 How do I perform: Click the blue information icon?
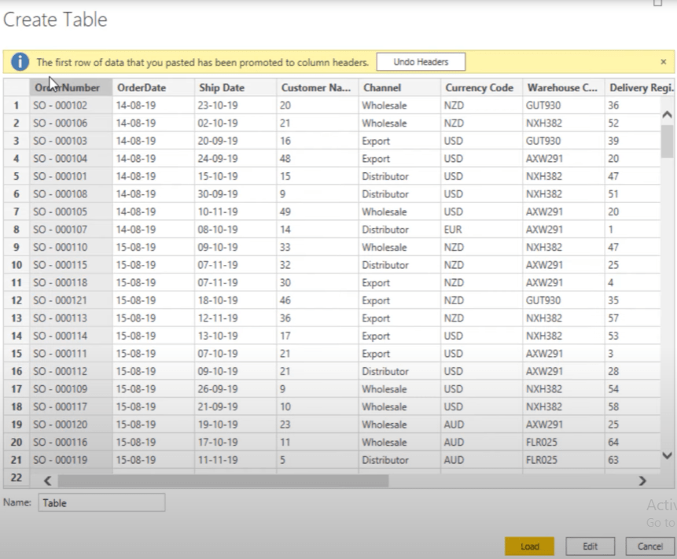[20, 62]
